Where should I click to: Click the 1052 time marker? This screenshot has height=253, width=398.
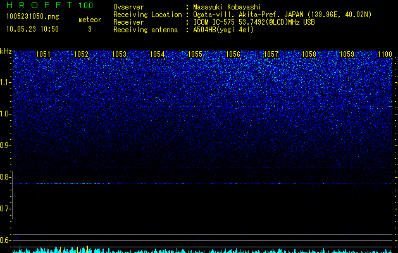click(x=81, y=54)
